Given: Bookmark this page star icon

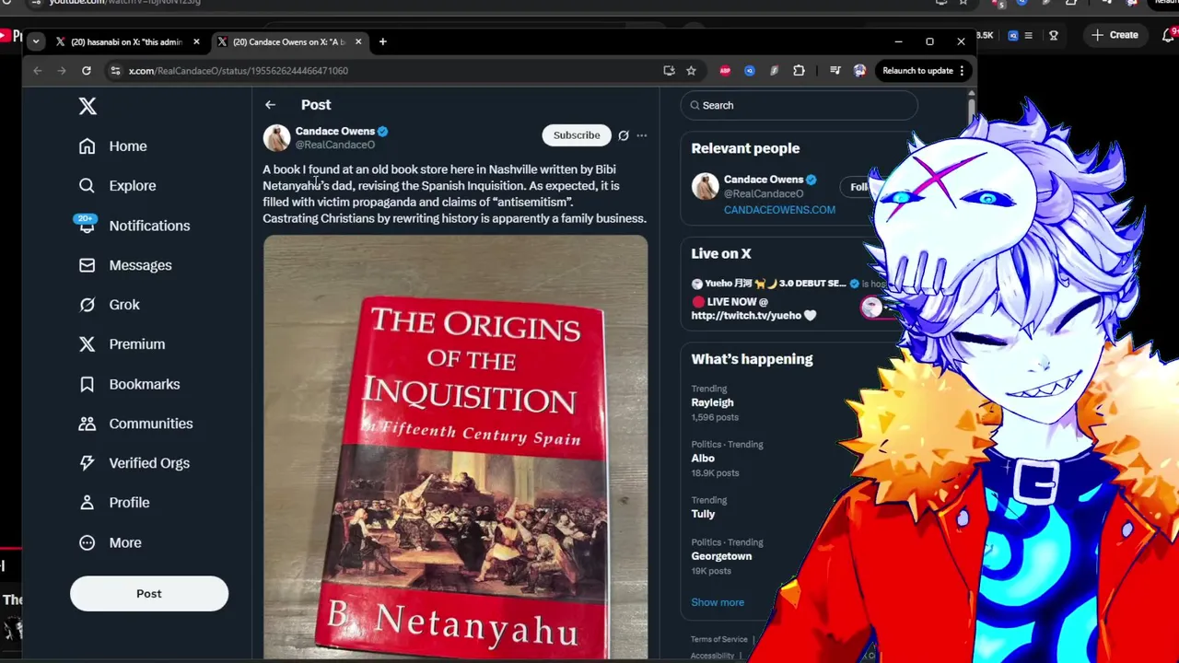Looking at the screenshot, I should [x=691, y=71].
